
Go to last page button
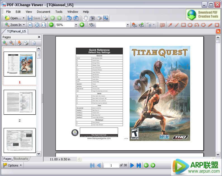tap(139, 165)
